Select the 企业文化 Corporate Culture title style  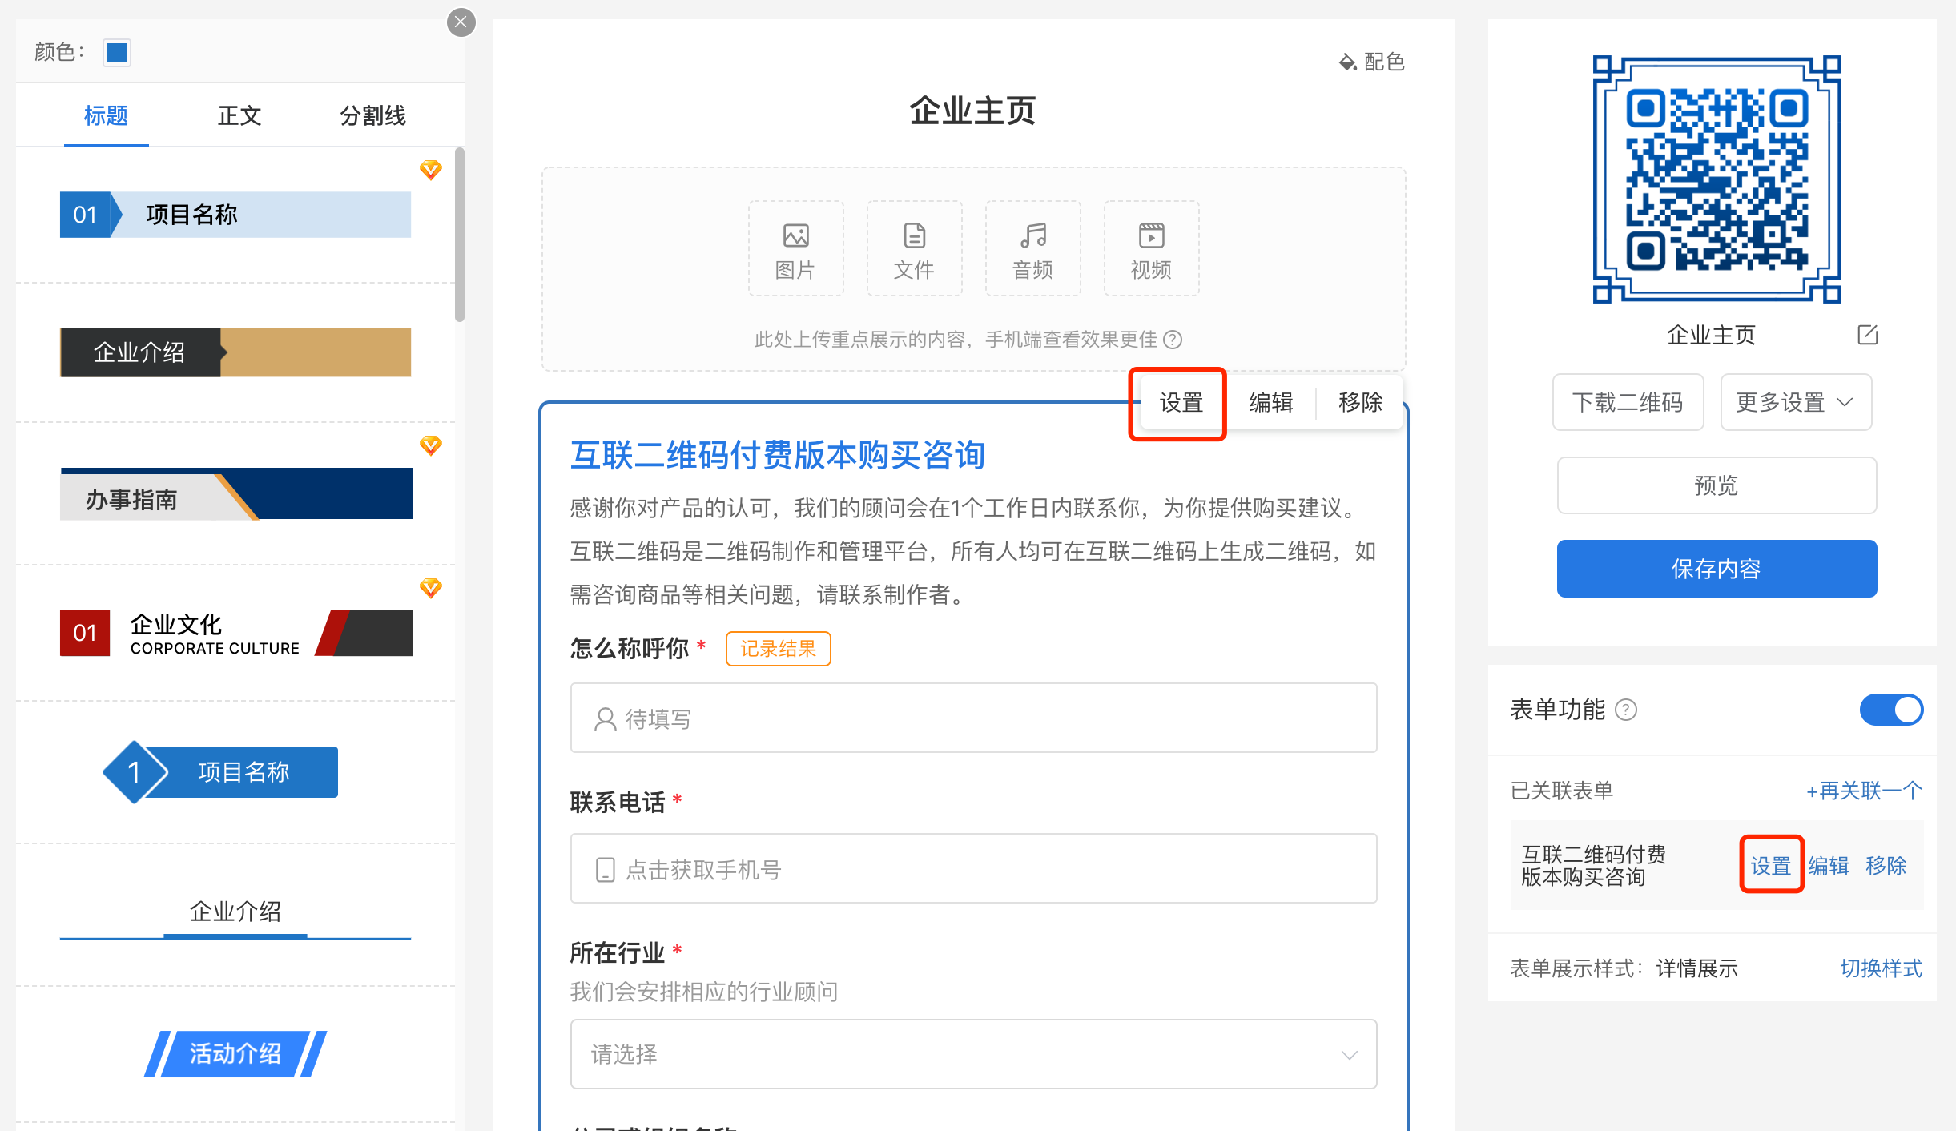tap(236, 633)
